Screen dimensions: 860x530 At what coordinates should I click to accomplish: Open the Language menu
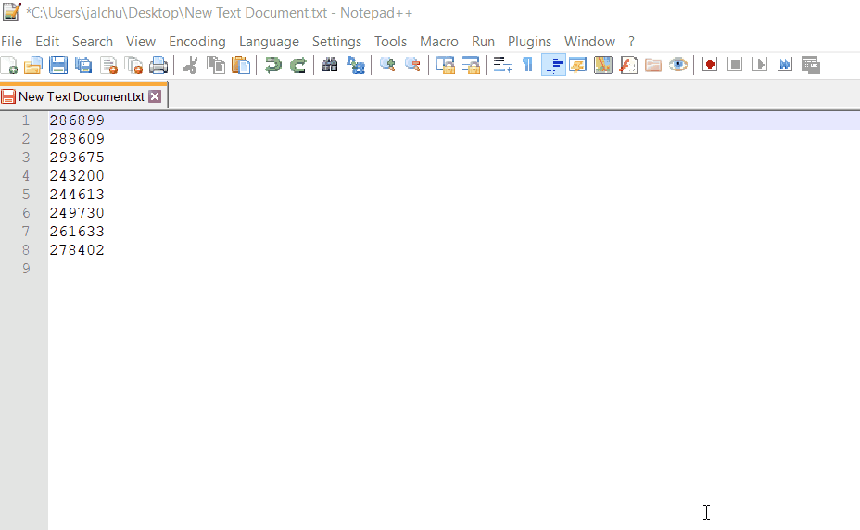click(x=269, y=42)
